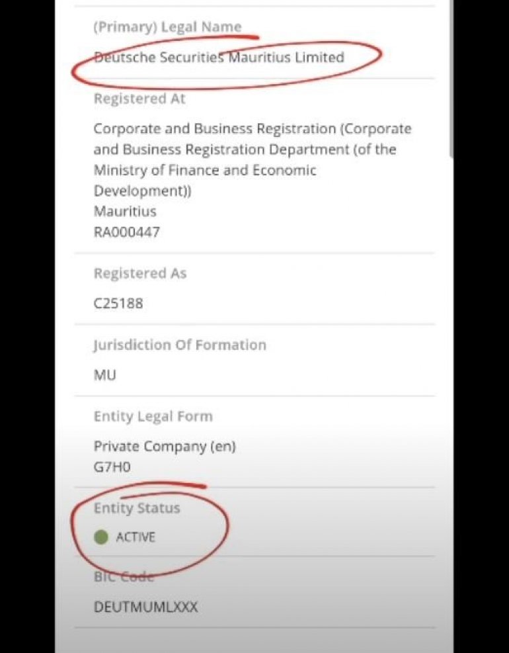Viewport: 509px width, 653px height.
Task: Click the Mauritius registration country line
Action: tap(125, 212)
